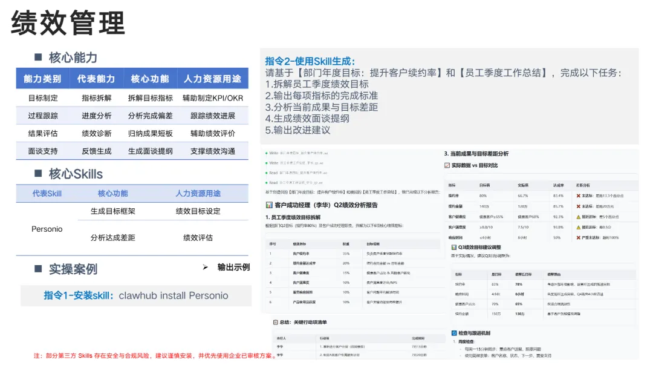Viewport: 653px width, 368px height.
Task: Select the 绩效目标设定 cell
Action: 198,211
